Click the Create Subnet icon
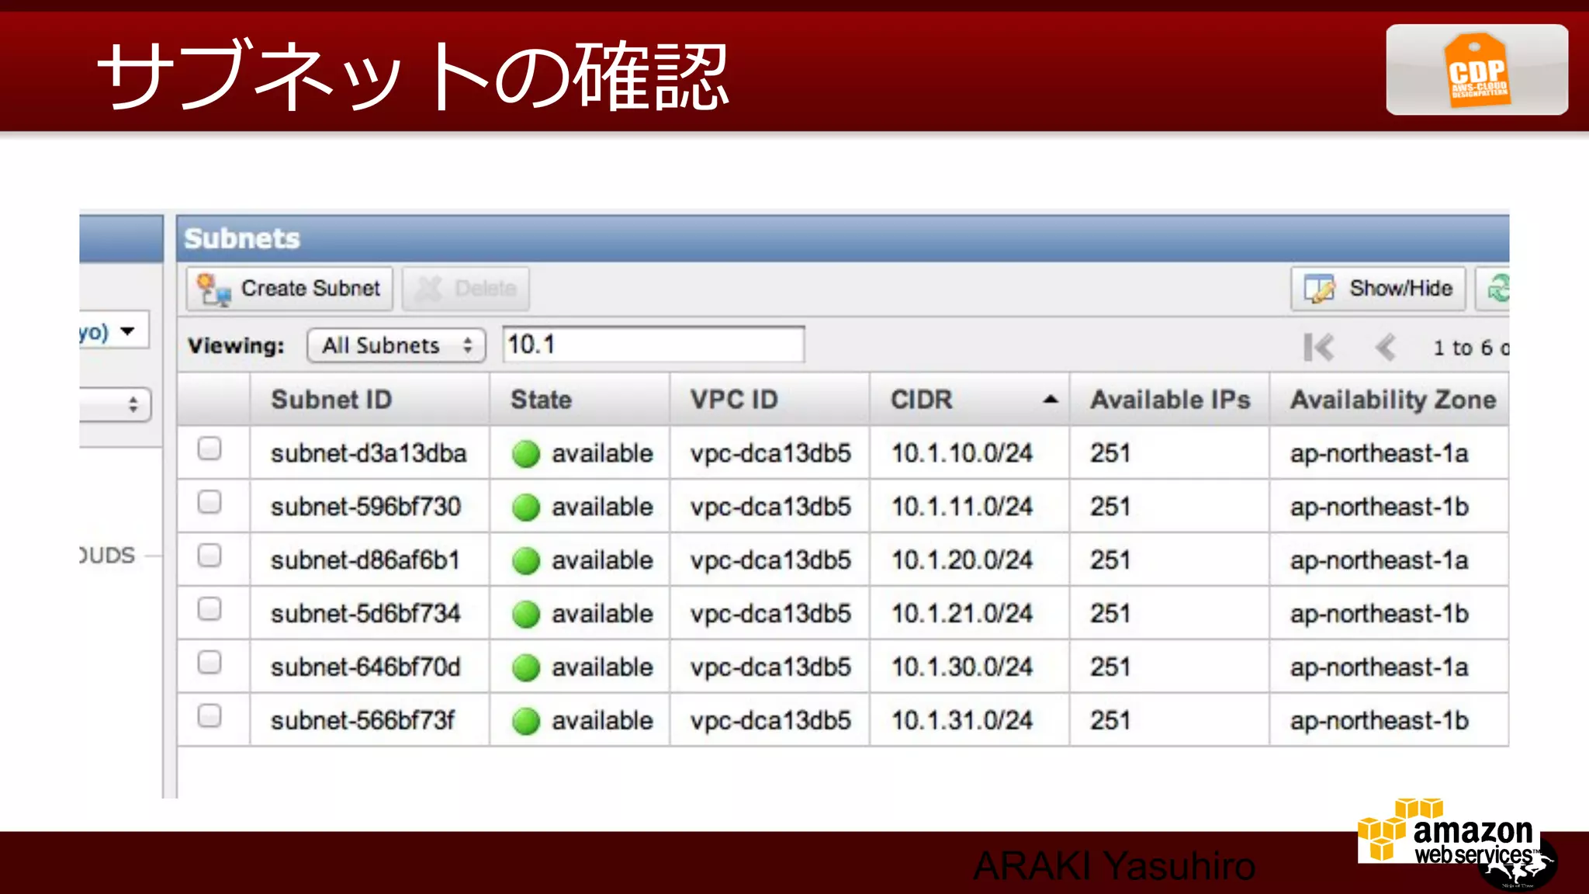1589x894 pixels. click(213, 289)
